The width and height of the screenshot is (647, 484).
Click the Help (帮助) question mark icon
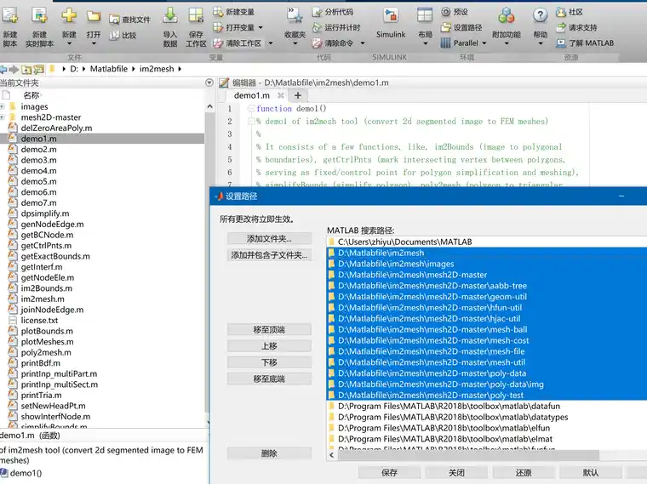point(540,15)
